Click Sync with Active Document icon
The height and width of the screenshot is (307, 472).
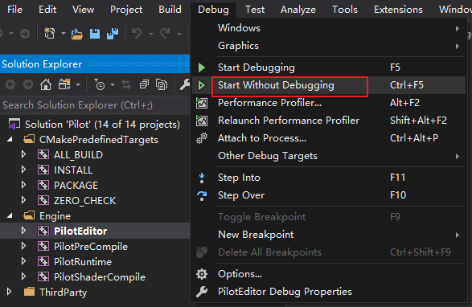pos(126,85)
